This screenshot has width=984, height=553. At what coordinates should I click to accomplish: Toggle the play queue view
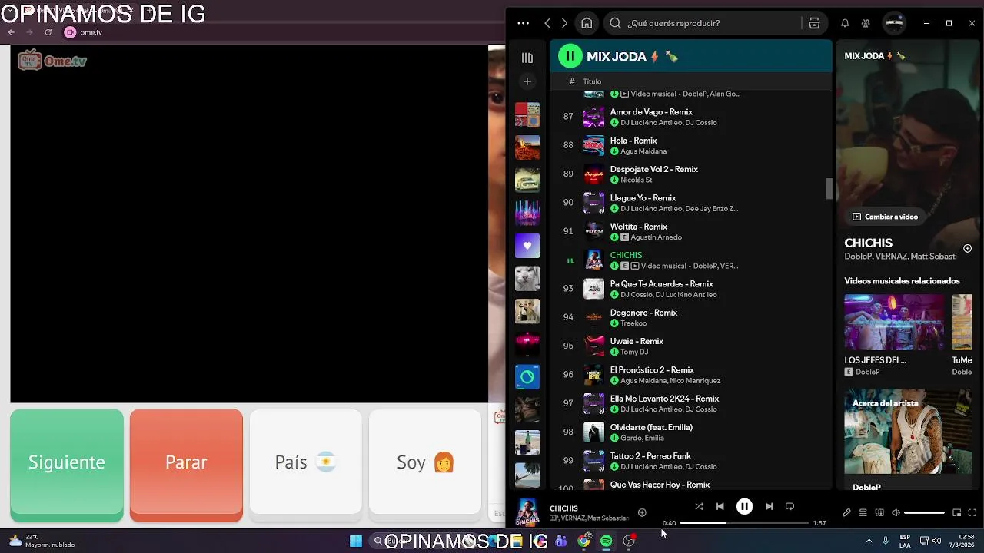[x=863, y=512]
